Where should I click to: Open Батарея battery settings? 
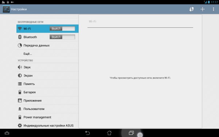pyautogui.click(x=47, y=92)
